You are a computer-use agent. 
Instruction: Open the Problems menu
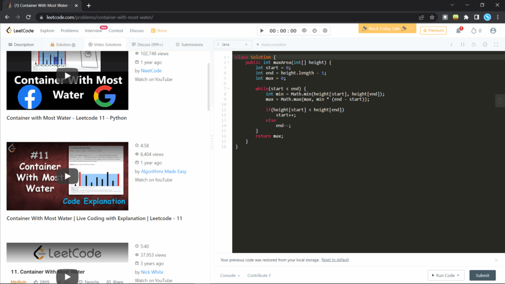tap(69, 31)
